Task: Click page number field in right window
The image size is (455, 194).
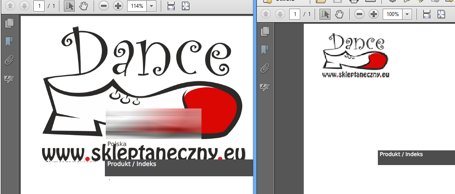Action: pos(295,14)
